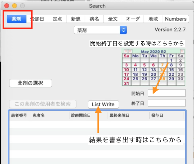Switch to the オーダ tab
This screenshot has width=194, height=164.
[133, 19]
